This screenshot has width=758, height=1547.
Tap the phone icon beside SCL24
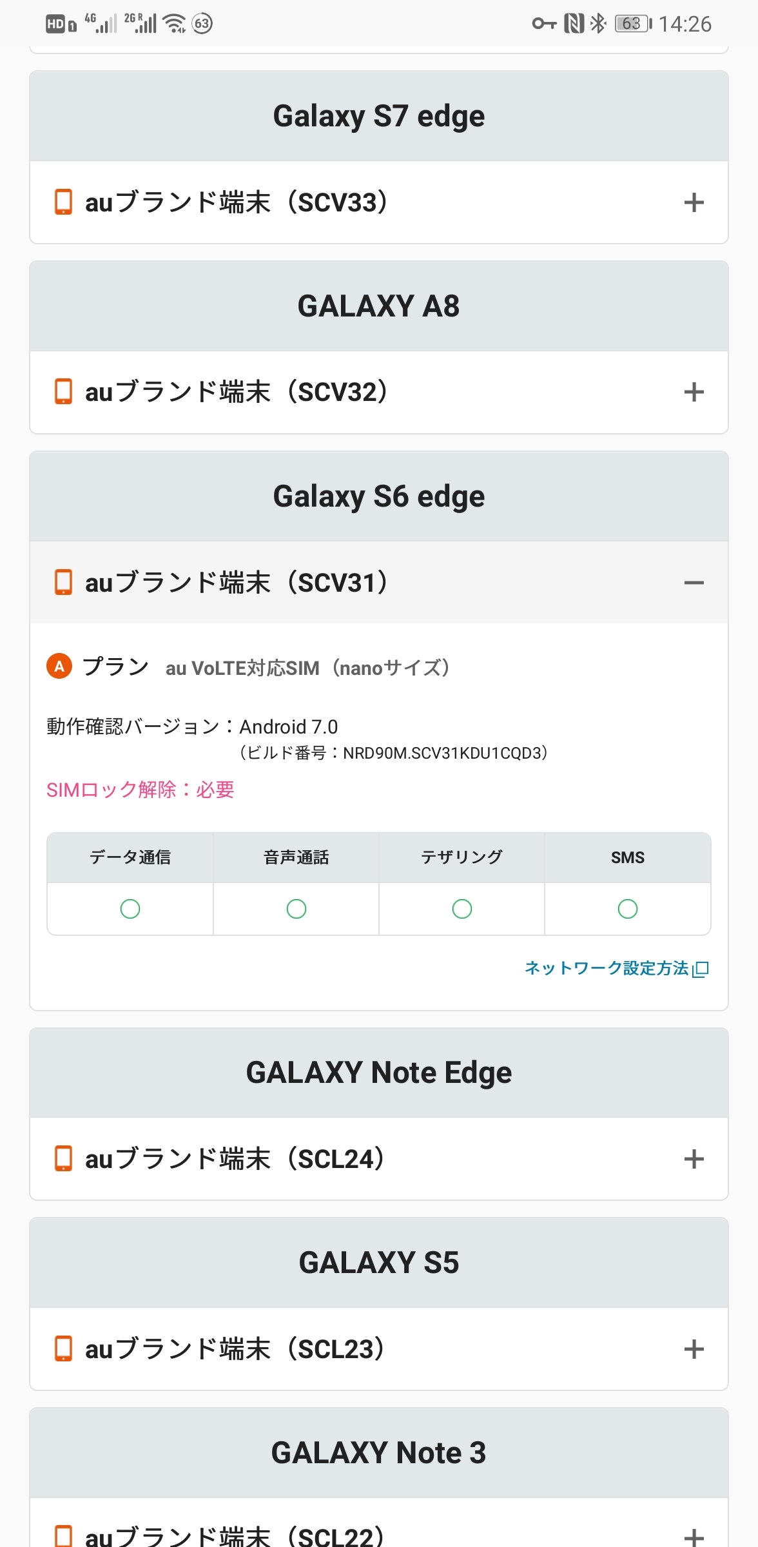[63, 1158]
